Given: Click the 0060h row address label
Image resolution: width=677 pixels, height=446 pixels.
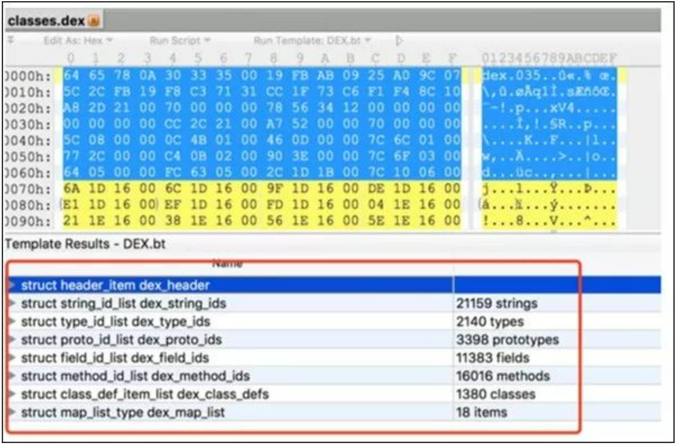Looking at the screenshot, I should 27,173.
